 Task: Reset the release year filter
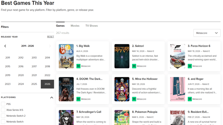point(51,37)
